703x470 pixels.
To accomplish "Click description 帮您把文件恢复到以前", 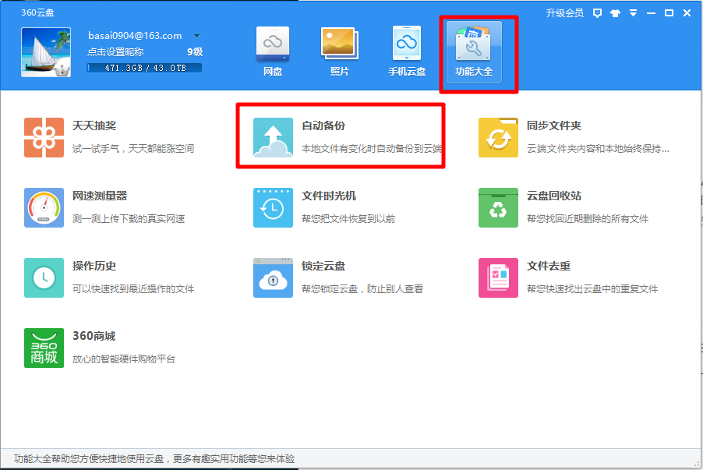I will [348, 218].
